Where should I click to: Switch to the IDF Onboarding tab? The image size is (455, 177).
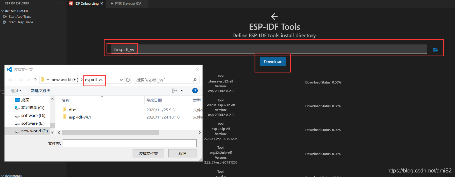(x=86, y=3)
